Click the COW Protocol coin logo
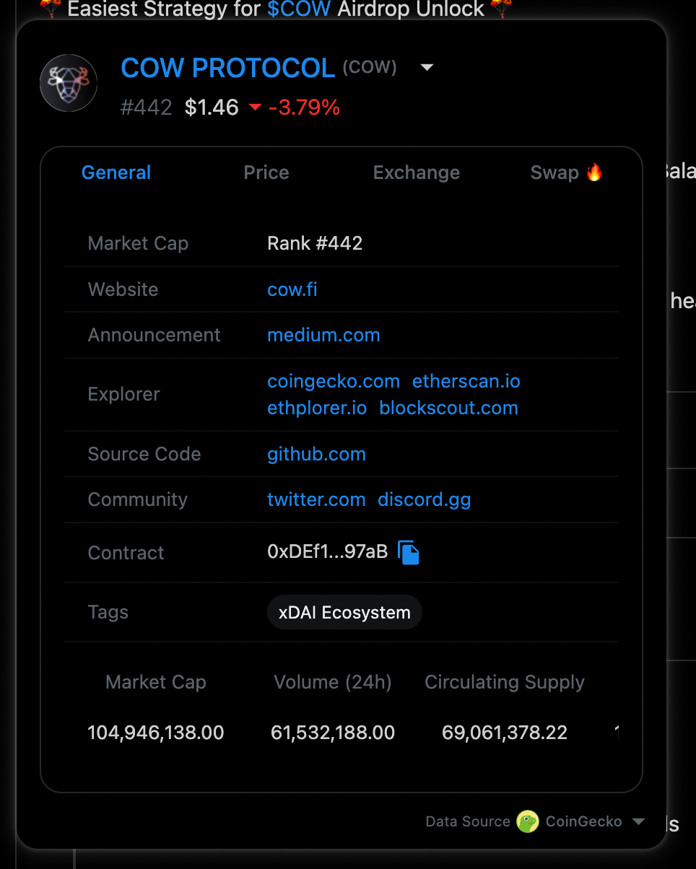Viewport: 696px width, 869px height. (x=68, y=82)
